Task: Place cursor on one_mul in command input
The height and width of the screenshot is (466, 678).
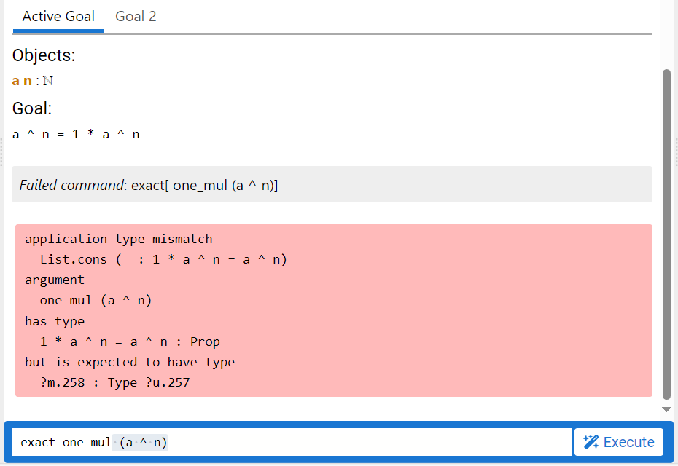Action: pyautogui.click(x=87, y=443)
